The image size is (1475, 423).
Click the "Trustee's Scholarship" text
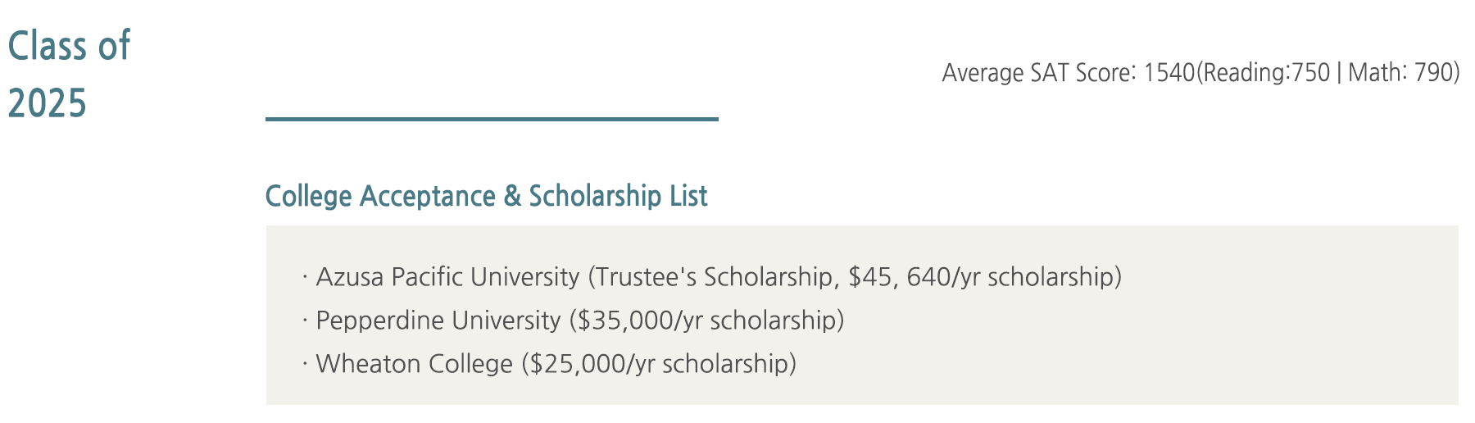(x=714, y=277)
